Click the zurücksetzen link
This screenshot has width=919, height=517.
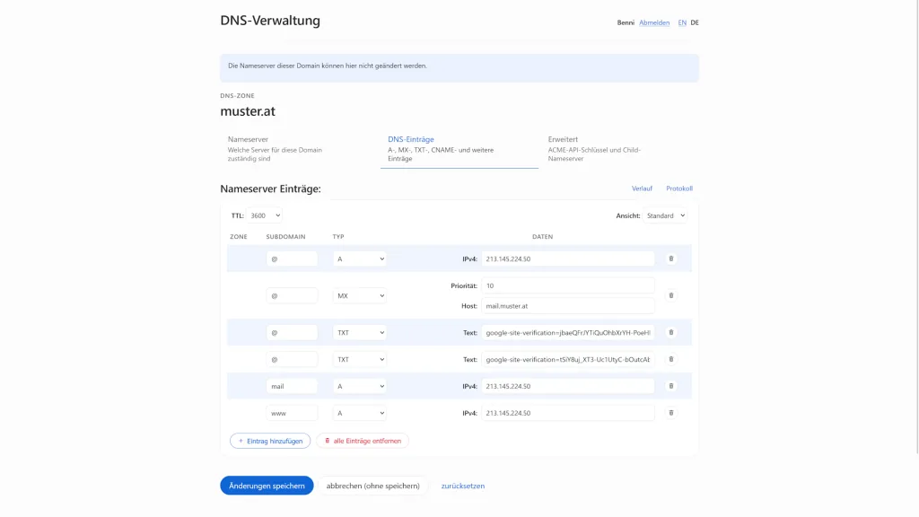click(x=463, y=486)
